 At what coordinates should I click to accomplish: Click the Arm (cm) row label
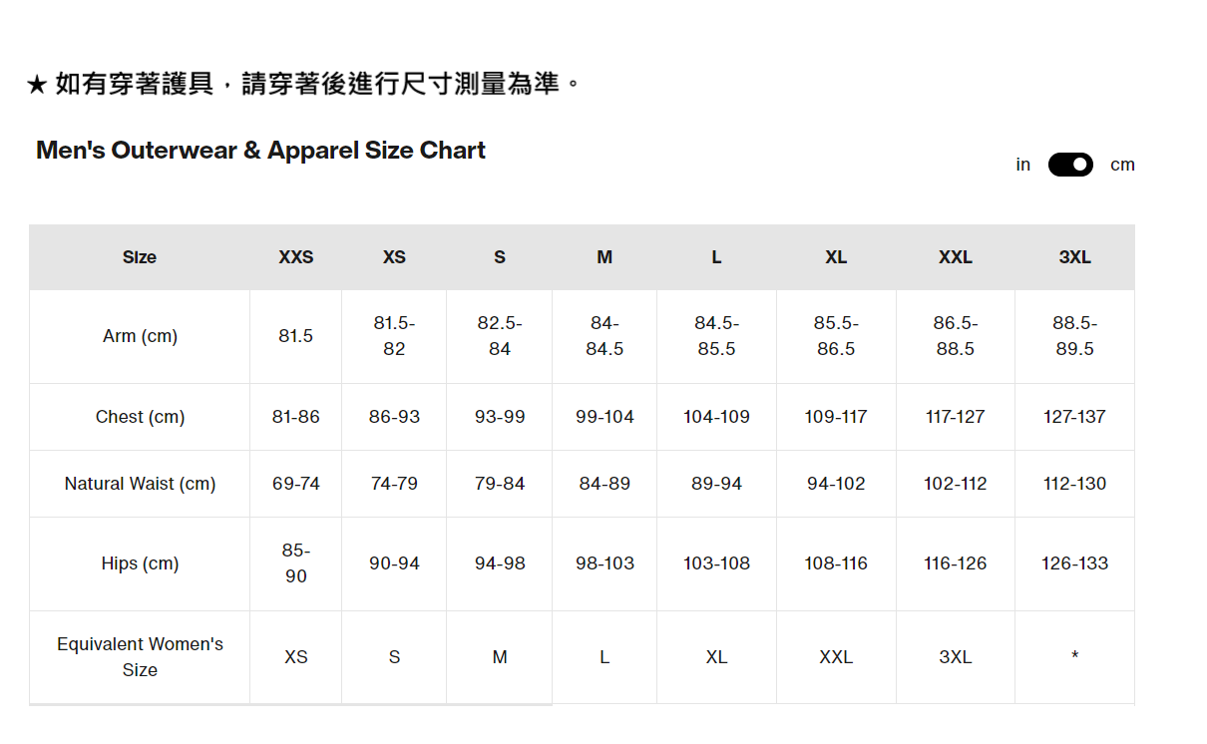(x=140, y=336)
